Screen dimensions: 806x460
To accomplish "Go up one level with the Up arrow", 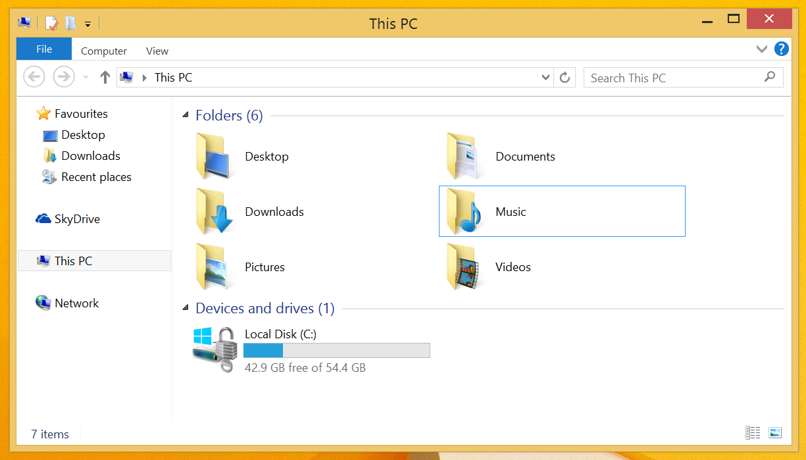I will click(x=105, y=78).
